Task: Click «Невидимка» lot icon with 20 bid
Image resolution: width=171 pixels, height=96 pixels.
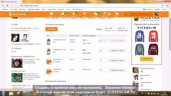Action: (x=49, y=51)
